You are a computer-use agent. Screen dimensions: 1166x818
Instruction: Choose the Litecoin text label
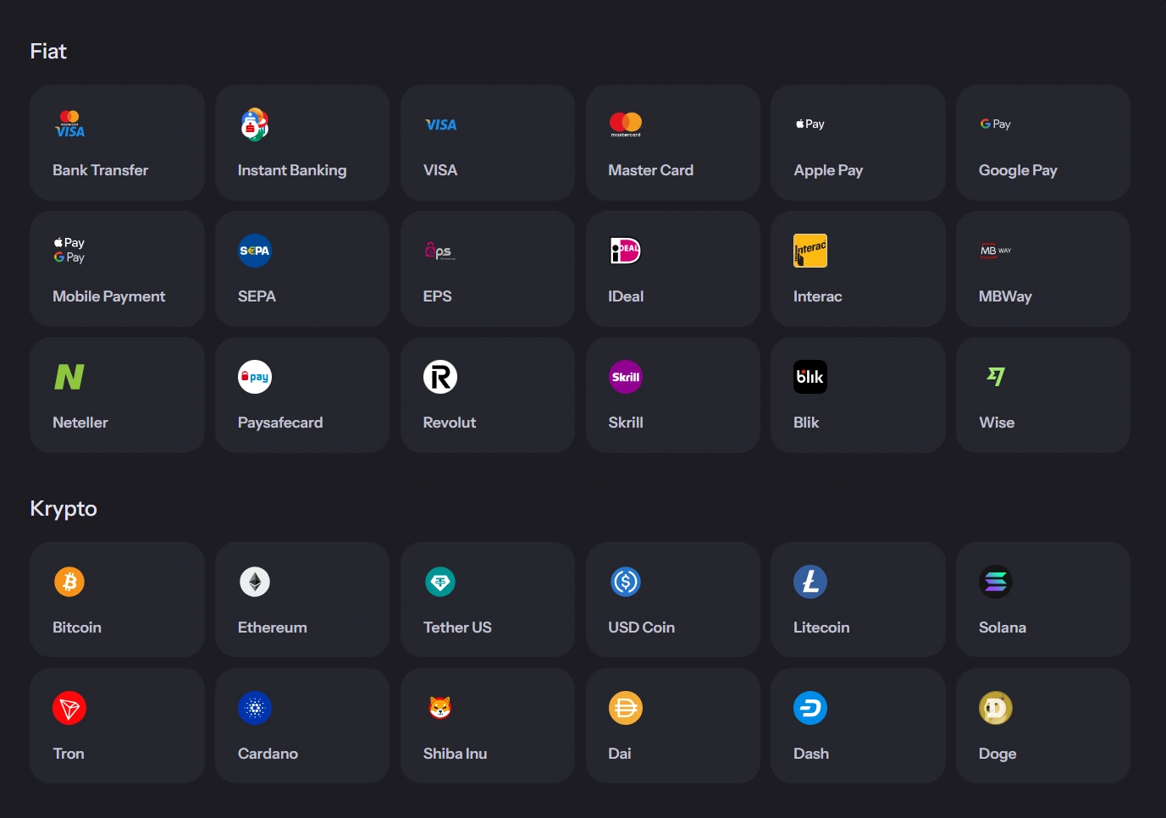(821, 627)
